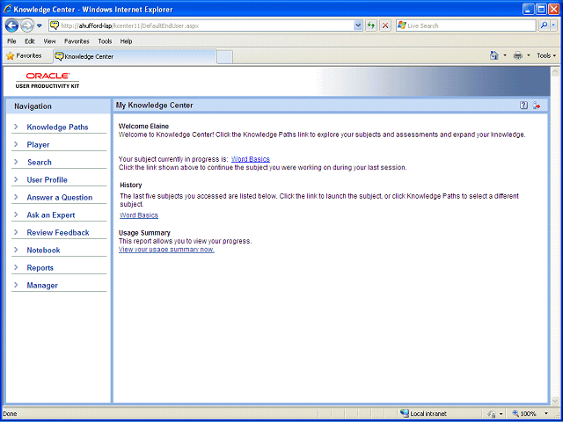Expand the Print options dropdown arrow
Image resolution: width=563 pixels, height=422 pixels.
pyautogui.click(x=528, y=55)
